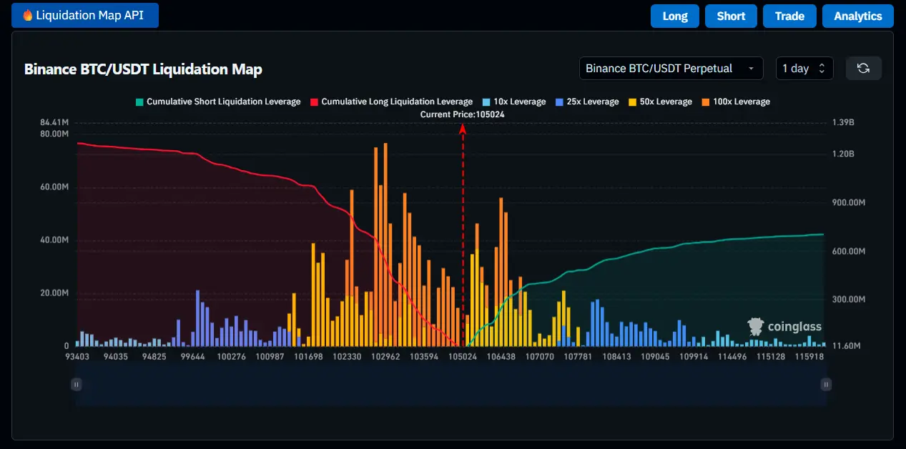The width and height of the screenshot is (906, 449).
Task: Click the fire icon on Liquidation Map API
Action: point(27,15)
